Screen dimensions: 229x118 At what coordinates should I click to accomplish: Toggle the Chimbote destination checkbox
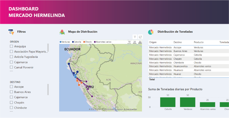pos(12,108)
